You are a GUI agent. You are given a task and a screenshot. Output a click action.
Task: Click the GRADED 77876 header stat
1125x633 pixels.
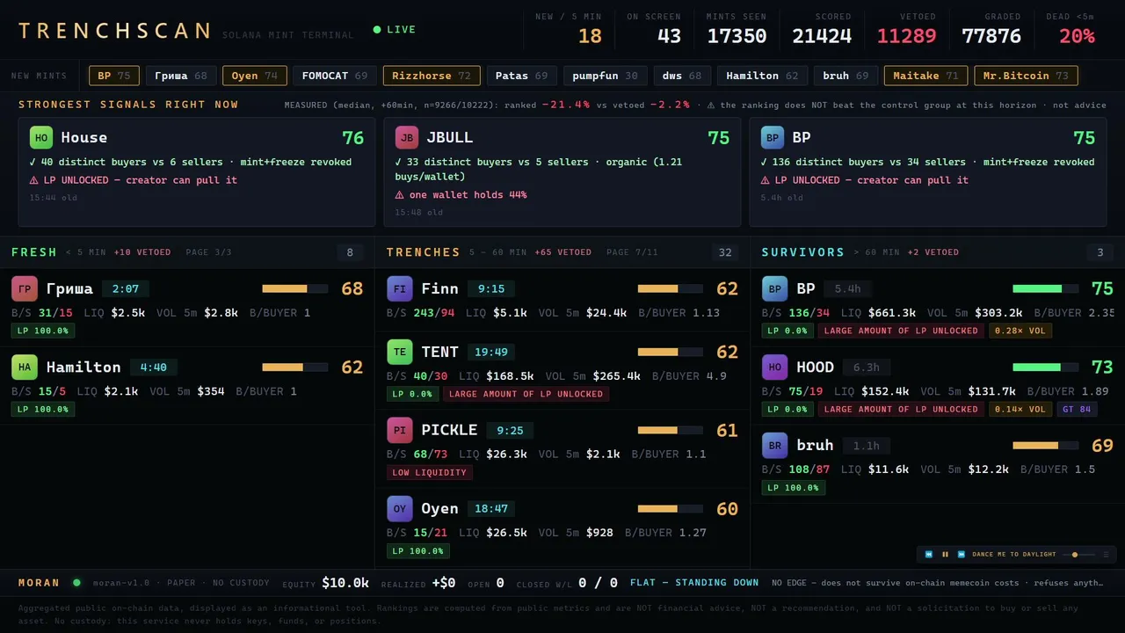pos(991,28)
